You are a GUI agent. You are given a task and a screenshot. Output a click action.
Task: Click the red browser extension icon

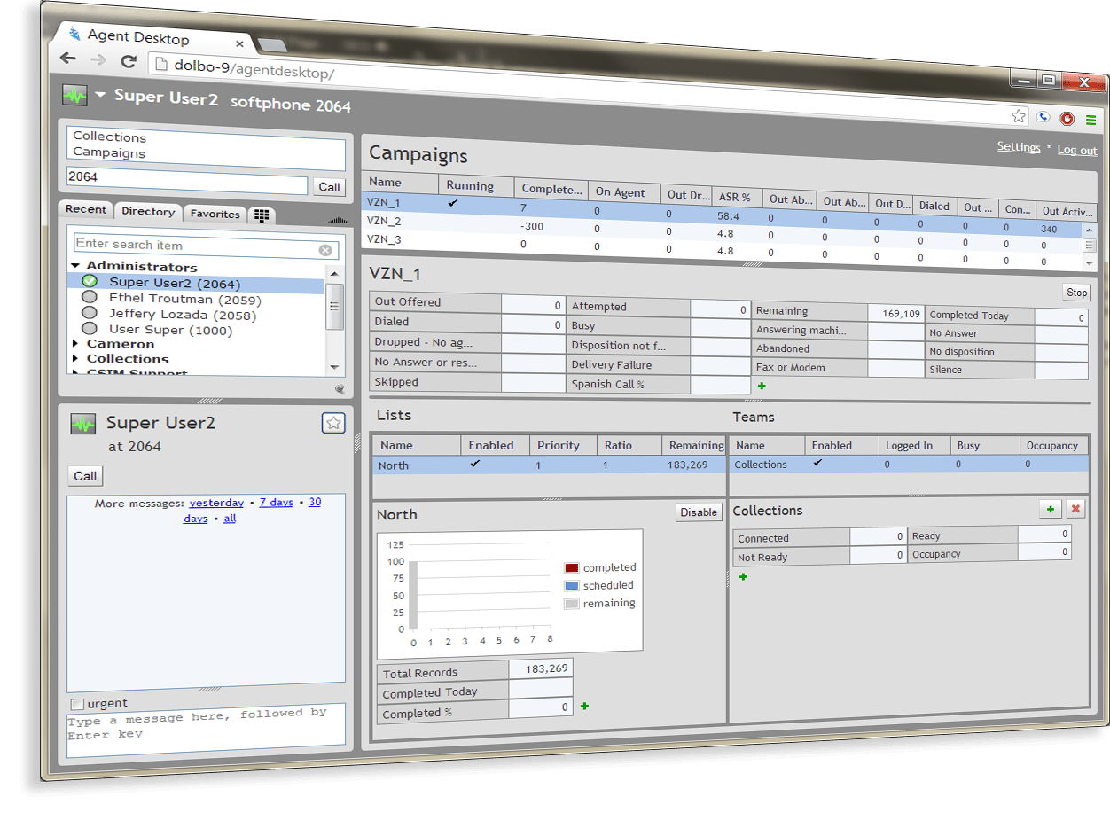point(1067,119)
